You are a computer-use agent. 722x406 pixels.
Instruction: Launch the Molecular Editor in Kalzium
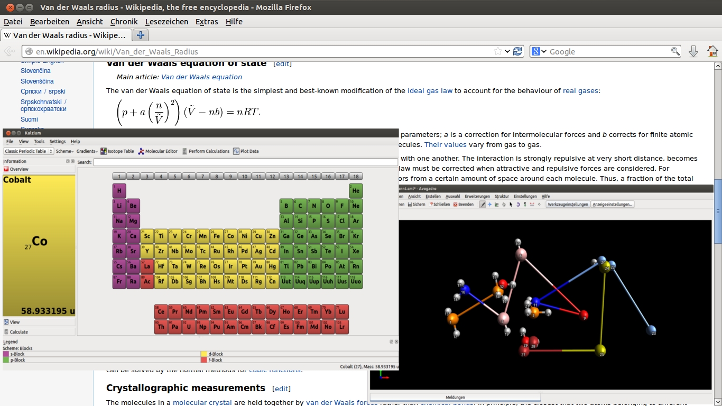pos(158,151)
